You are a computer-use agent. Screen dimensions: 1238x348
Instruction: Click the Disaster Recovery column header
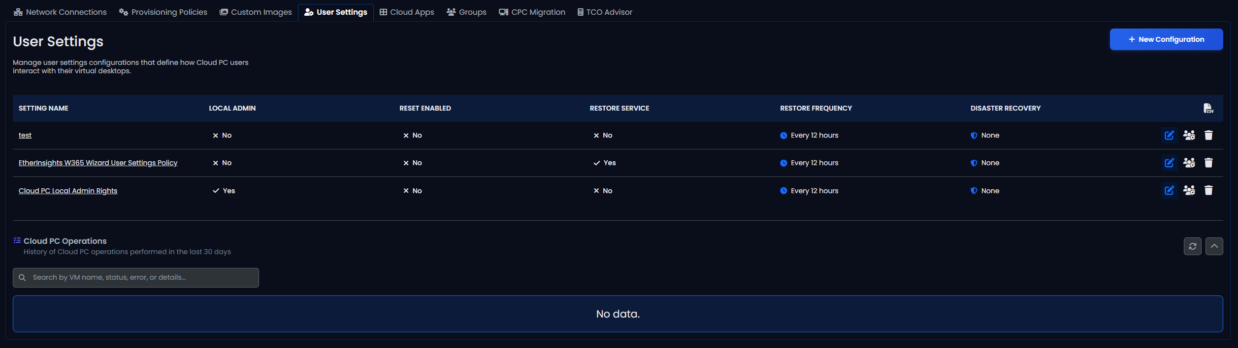(1005, 108)
